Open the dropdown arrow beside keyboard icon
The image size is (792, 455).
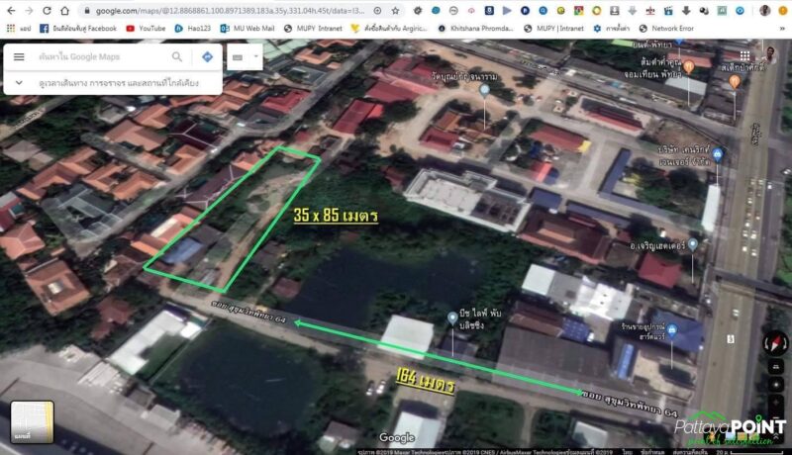pos(256,57)
